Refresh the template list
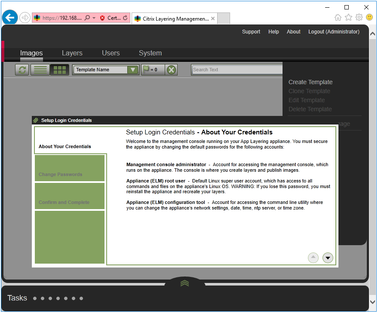 pyautogui.click(x=22, y=69)
